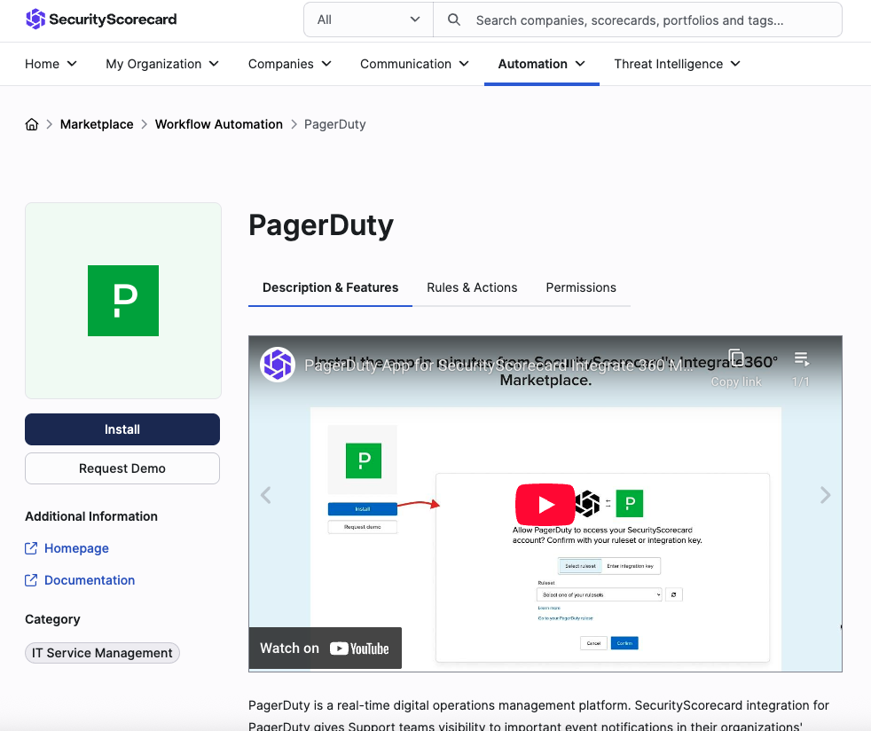Click the green PagerDuty app logo
The image size is (871, 731).
click(x=123, y=301)
